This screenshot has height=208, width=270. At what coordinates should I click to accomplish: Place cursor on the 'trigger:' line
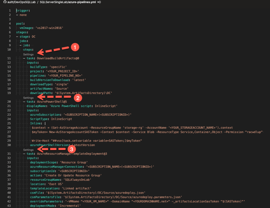click(23, 11)
